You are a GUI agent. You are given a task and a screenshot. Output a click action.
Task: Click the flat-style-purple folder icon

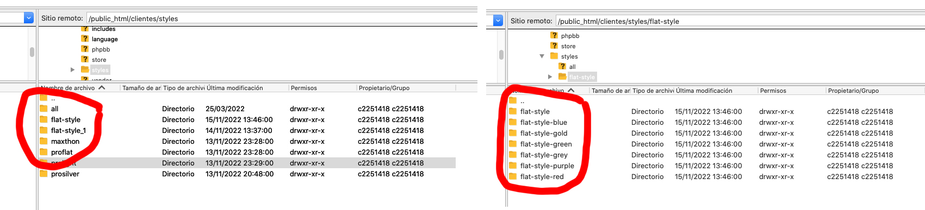[513, 166]
